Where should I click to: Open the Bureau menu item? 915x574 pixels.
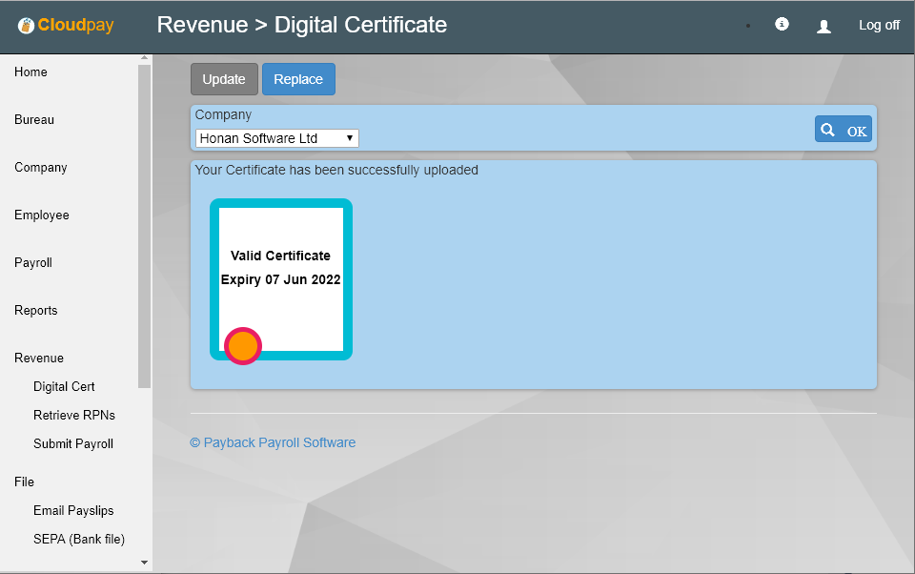coord(34,120)
